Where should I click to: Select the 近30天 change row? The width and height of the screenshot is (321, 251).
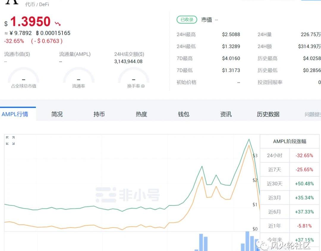click(x=290, y=184)
